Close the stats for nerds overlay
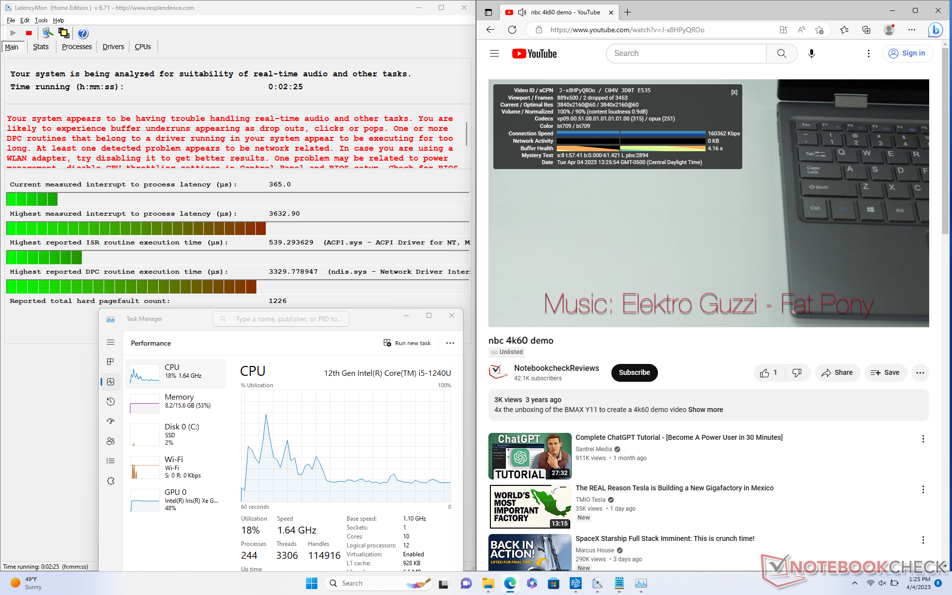The height and width of the screenshot is (595, 952). (x=734, y=93)
